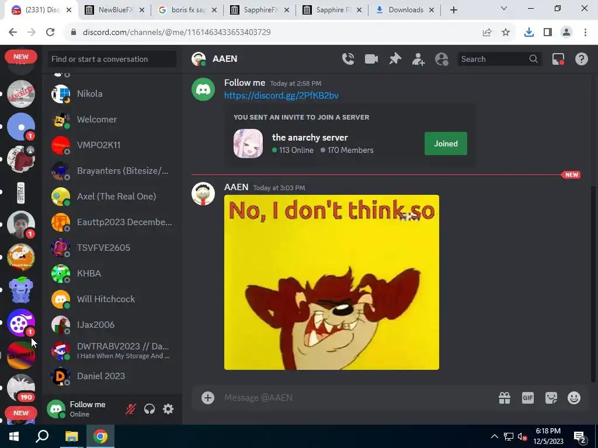598x448 pixels.
Task: Unmute microphone in user panel
Action: [130, 409]
